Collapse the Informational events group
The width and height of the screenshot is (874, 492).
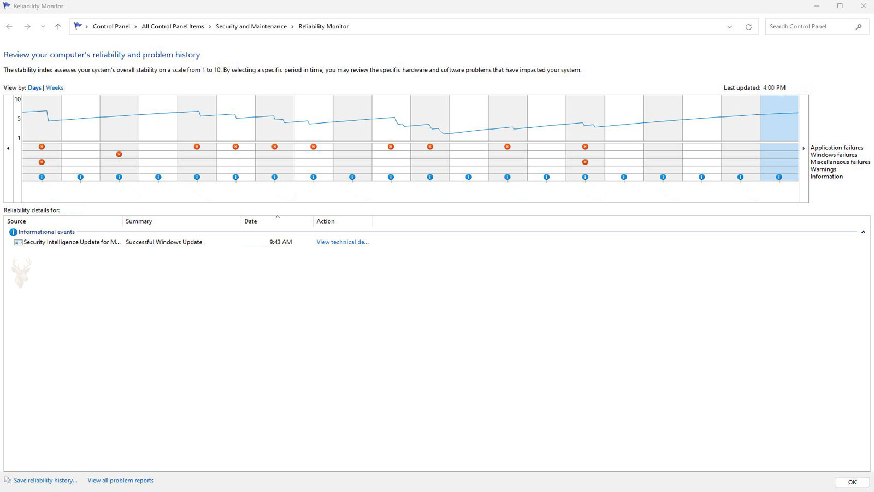point(863,232)
